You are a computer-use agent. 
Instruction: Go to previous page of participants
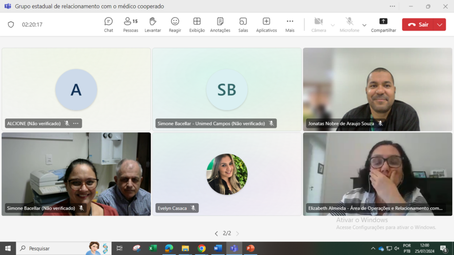tap(216, 233)
